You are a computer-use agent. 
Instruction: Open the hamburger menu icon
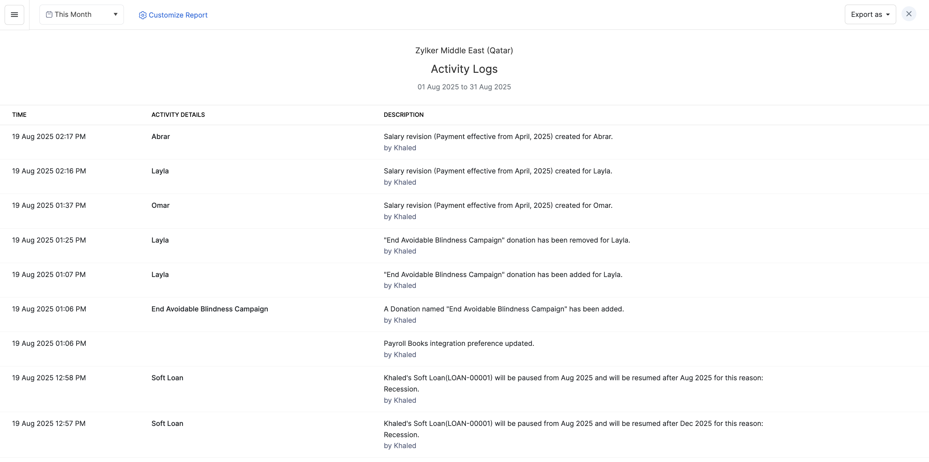[15, 15]
